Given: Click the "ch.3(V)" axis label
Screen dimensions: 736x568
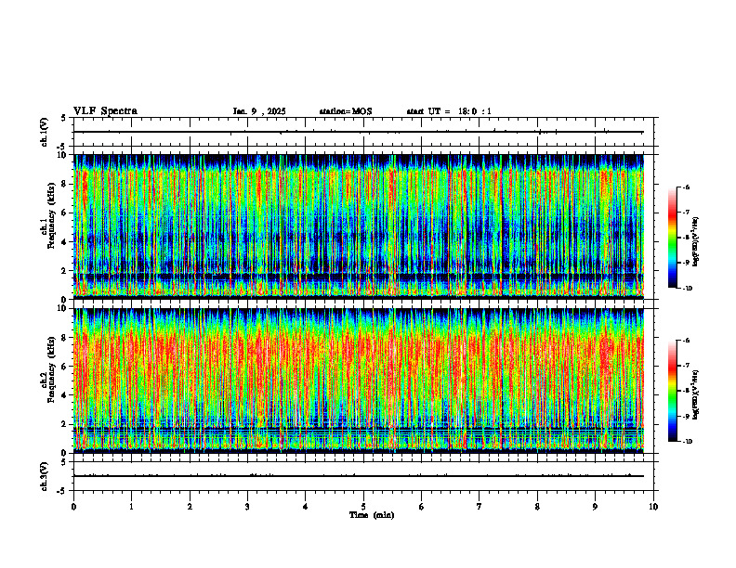Looking at the screenshot, I should pyautogui.click(x=44, y=476).
